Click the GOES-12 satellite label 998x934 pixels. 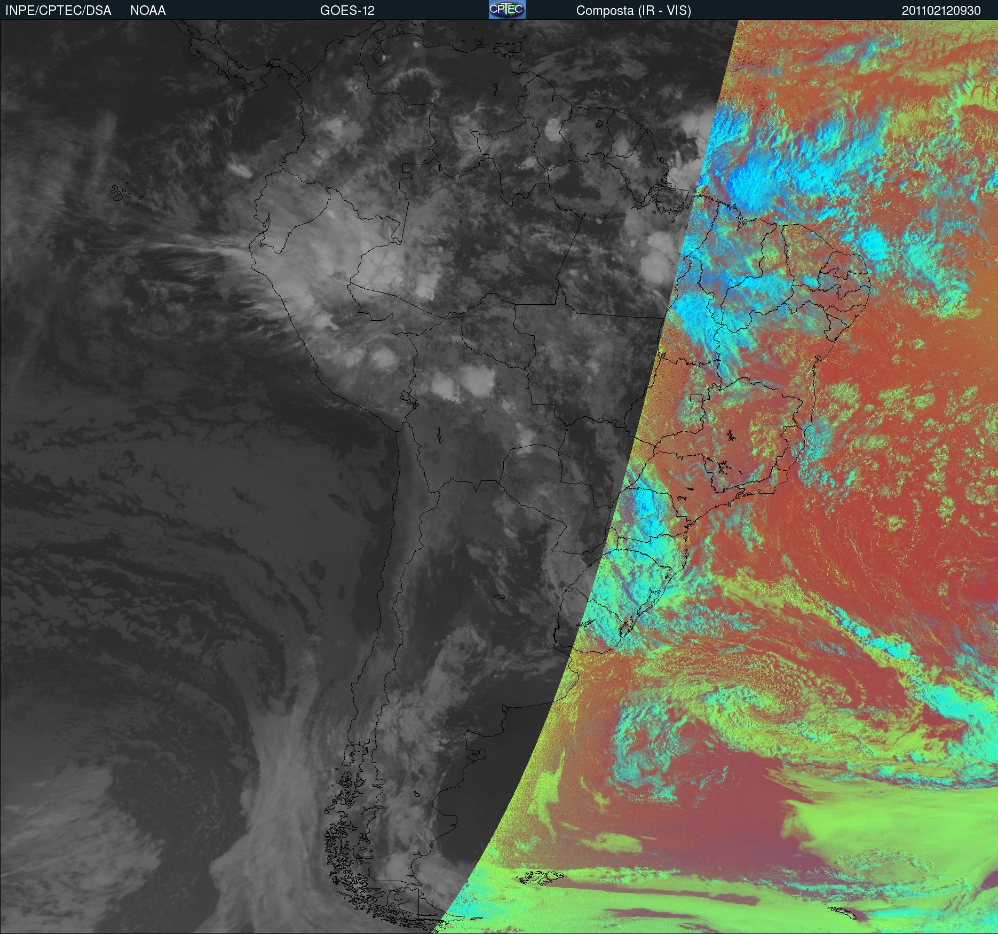pos(347,11)
